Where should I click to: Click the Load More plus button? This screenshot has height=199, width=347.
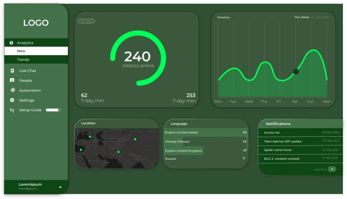tap(332, 169)
